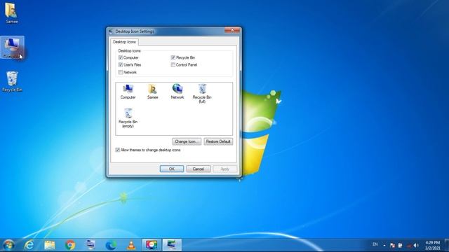This screenshot has height=252, width=449.
Task: Open Microsoft Edge from the taskbar
Action: (111, 245)
